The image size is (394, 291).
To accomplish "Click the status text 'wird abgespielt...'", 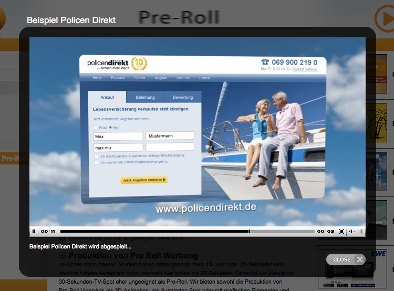I will pos(110,246).
